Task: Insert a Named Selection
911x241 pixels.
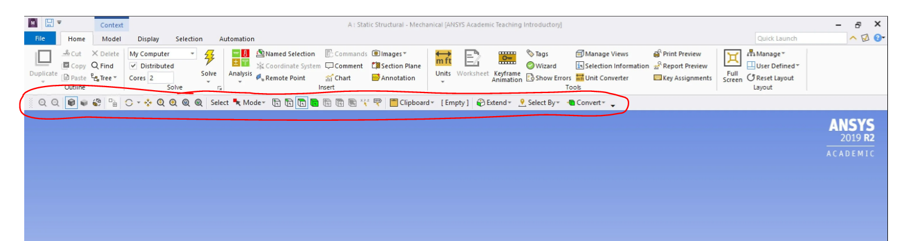Action: [x=286, y=54]
